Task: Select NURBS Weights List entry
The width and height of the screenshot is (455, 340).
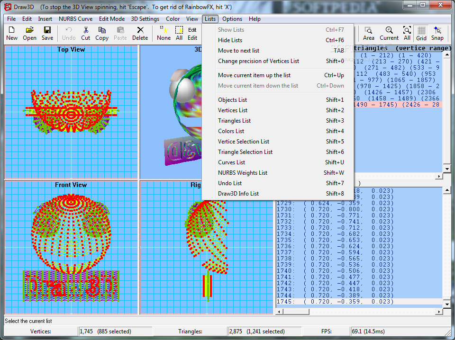Action: click(x=278, y=173)
